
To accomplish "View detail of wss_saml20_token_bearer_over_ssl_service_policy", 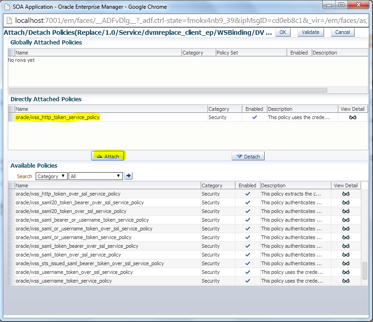I will tap(346, 202).
